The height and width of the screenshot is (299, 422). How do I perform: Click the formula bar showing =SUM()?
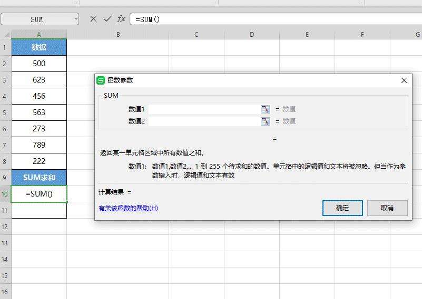[276, 19]
